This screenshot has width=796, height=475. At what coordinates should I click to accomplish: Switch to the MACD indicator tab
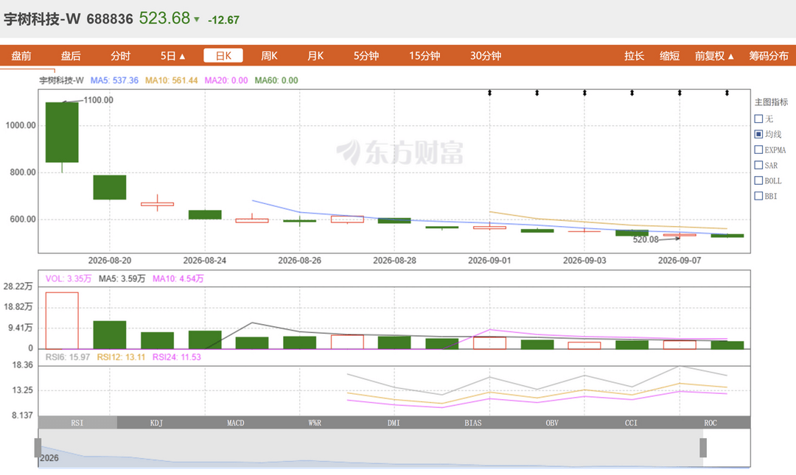tap(236, 423)
